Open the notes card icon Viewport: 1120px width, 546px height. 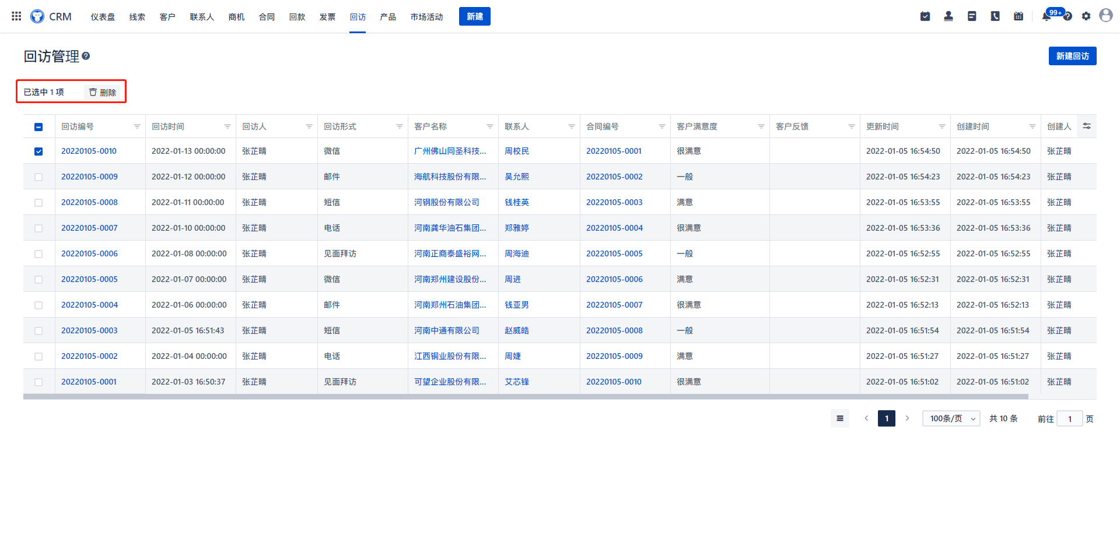tap(972, 16)
